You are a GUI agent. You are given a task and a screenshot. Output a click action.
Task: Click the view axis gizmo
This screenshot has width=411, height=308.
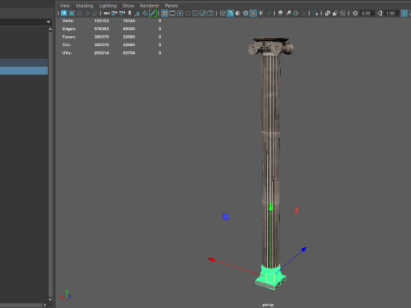point(66,295)
